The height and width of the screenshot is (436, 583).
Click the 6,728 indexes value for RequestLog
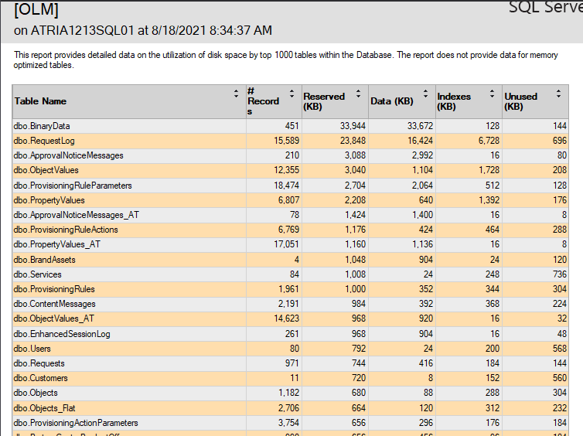coord(483,141)
